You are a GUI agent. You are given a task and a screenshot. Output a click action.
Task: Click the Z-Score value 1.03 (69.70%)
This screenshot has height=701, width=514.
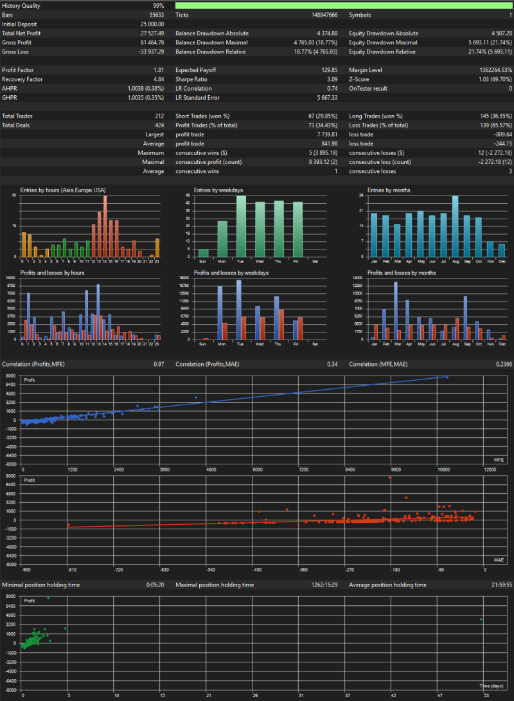[496, 79]
